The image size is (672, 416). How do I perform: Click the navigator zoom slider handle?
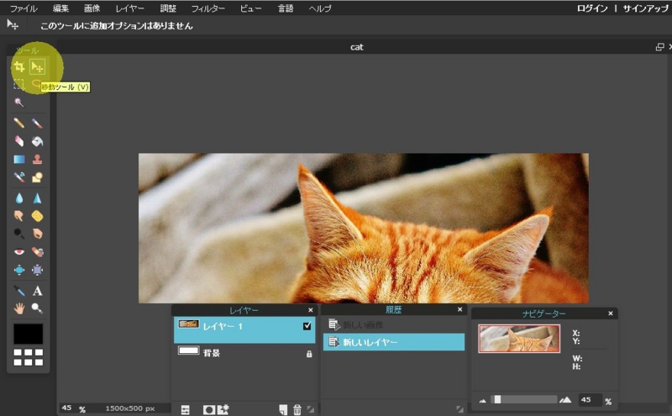[497, 399]
